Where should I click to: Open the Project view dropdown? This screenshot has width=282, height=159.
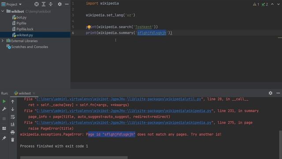14,4
